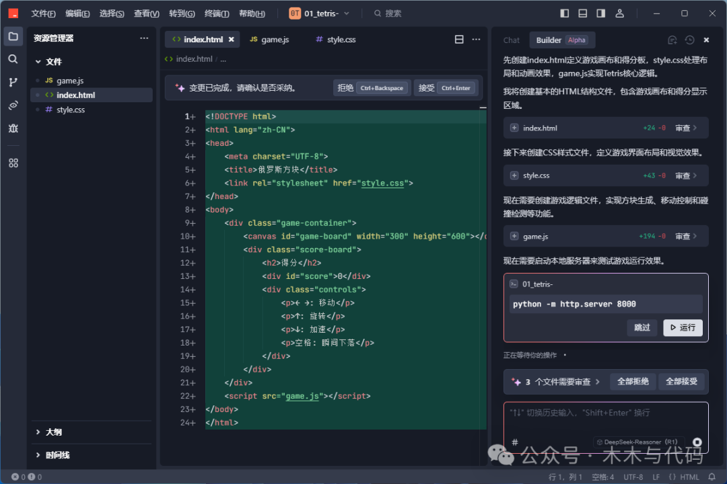Start a new chat session icon
This screenshot has height=484, width=727.
pyautogui.click(x=672, y=40)
